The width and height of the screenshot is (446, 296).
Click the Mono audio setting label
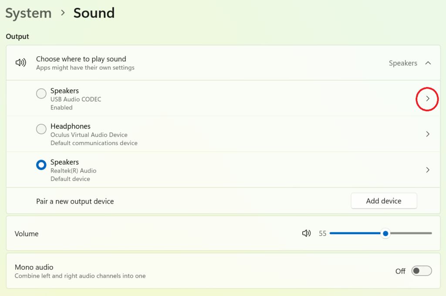coord(34,267)
